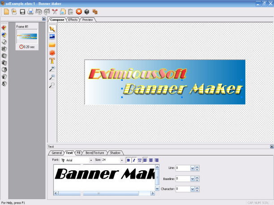The image size is (274, 205).
Task: Redo the last undone action
Action: coord(47,12)
